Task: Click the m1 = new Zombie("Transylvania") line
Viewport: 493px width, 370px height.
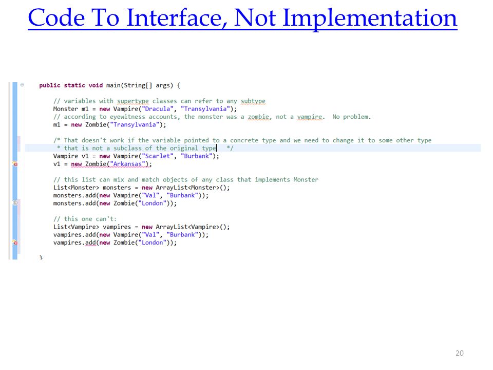Action: [x=110, y=124]
